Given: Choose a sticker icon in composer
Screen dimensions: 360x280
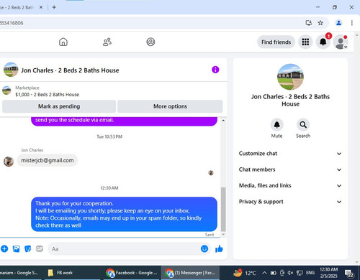Looking at the screenshot, I should click(28, 249).
